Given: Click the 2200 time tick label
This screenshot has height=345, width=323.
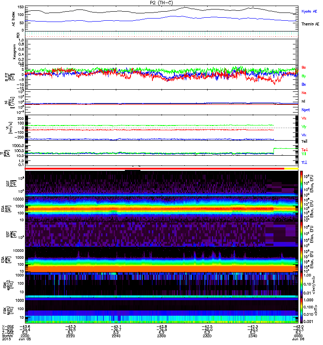Looking at the screenshot, I should (25, 336).
